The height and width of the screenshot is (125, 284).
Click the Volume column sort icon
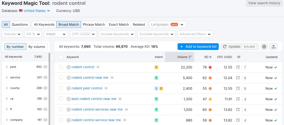tap(190, 57)
